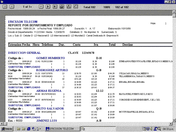176x132 pixels.
Task: Click the subtotal amount $38.90
Action: click(111, 106)
